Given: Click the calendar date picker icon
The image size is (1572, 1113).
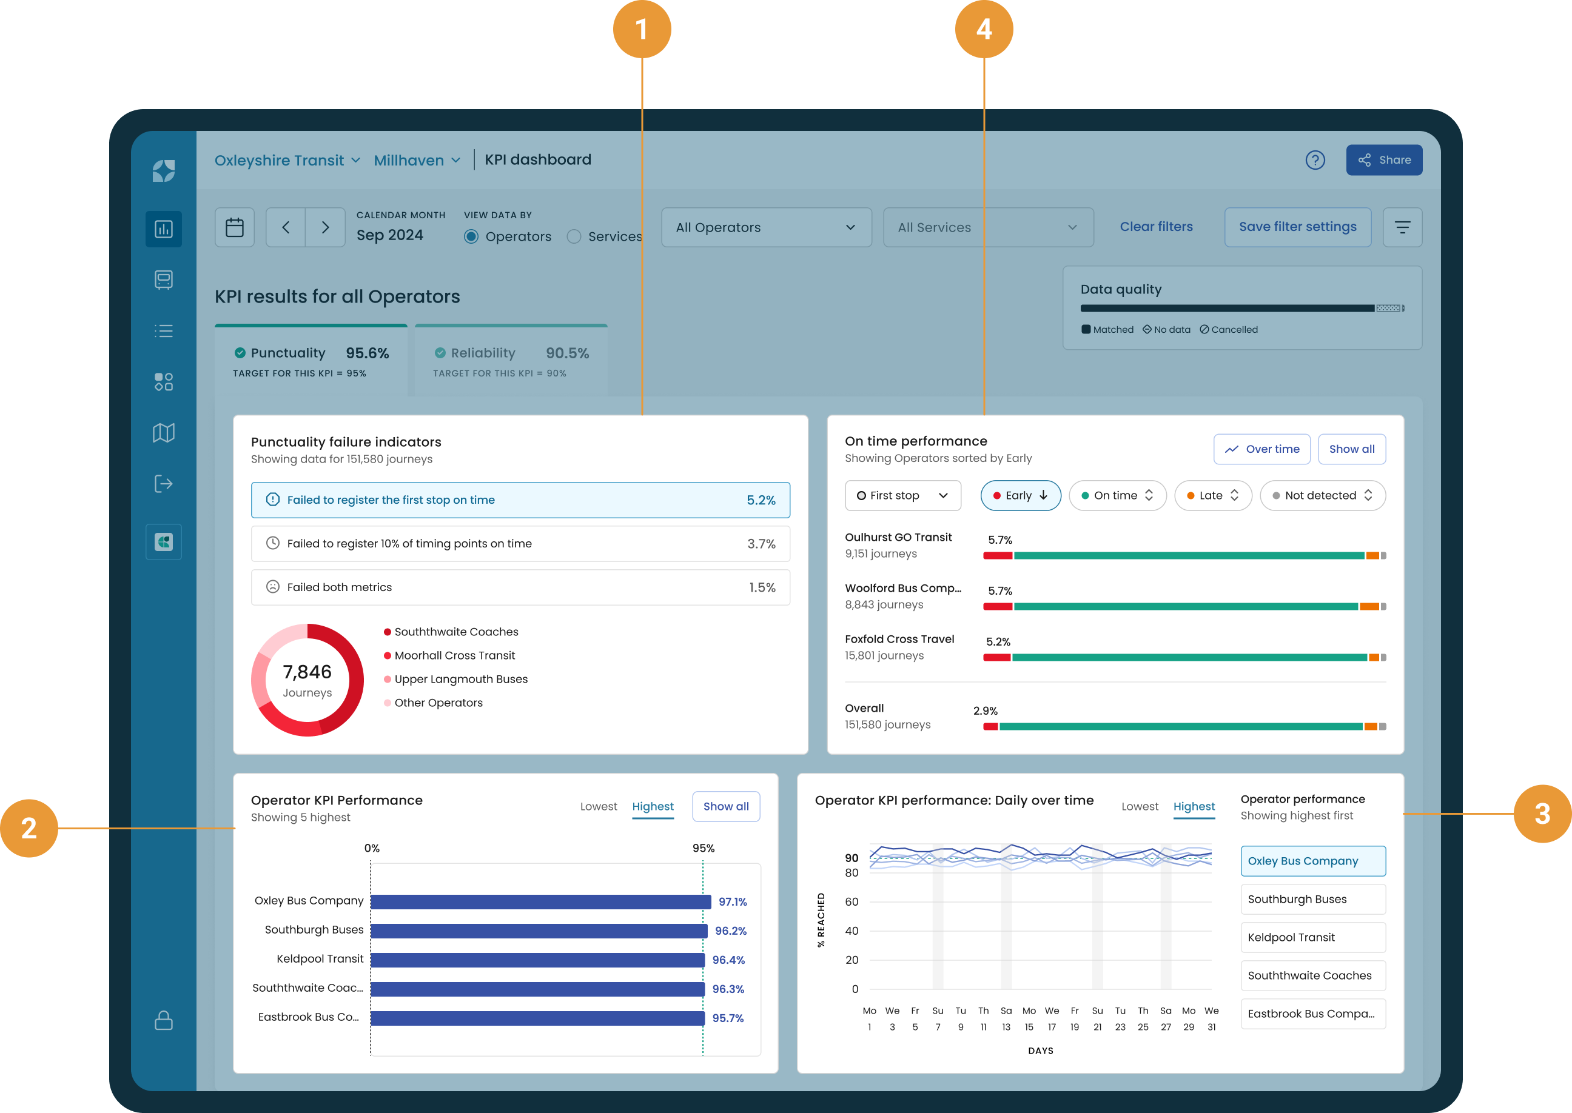Looking at the screenshot, I should (235, 227).
